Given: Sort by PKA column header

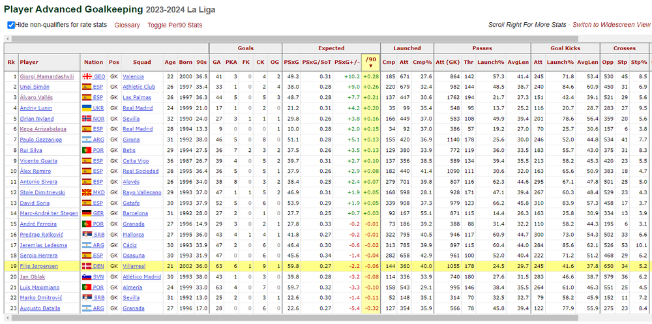Looking at the screenshot, I should pyautogui.click(x=231, y=62).
